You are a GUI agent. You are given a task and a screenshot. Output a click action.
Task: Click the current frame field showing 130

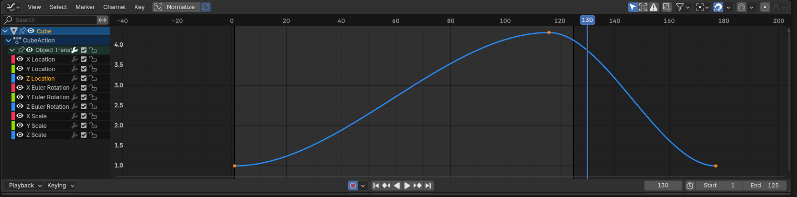pos(663,186)
